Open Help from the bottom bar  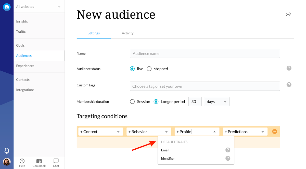click(22, 163)
